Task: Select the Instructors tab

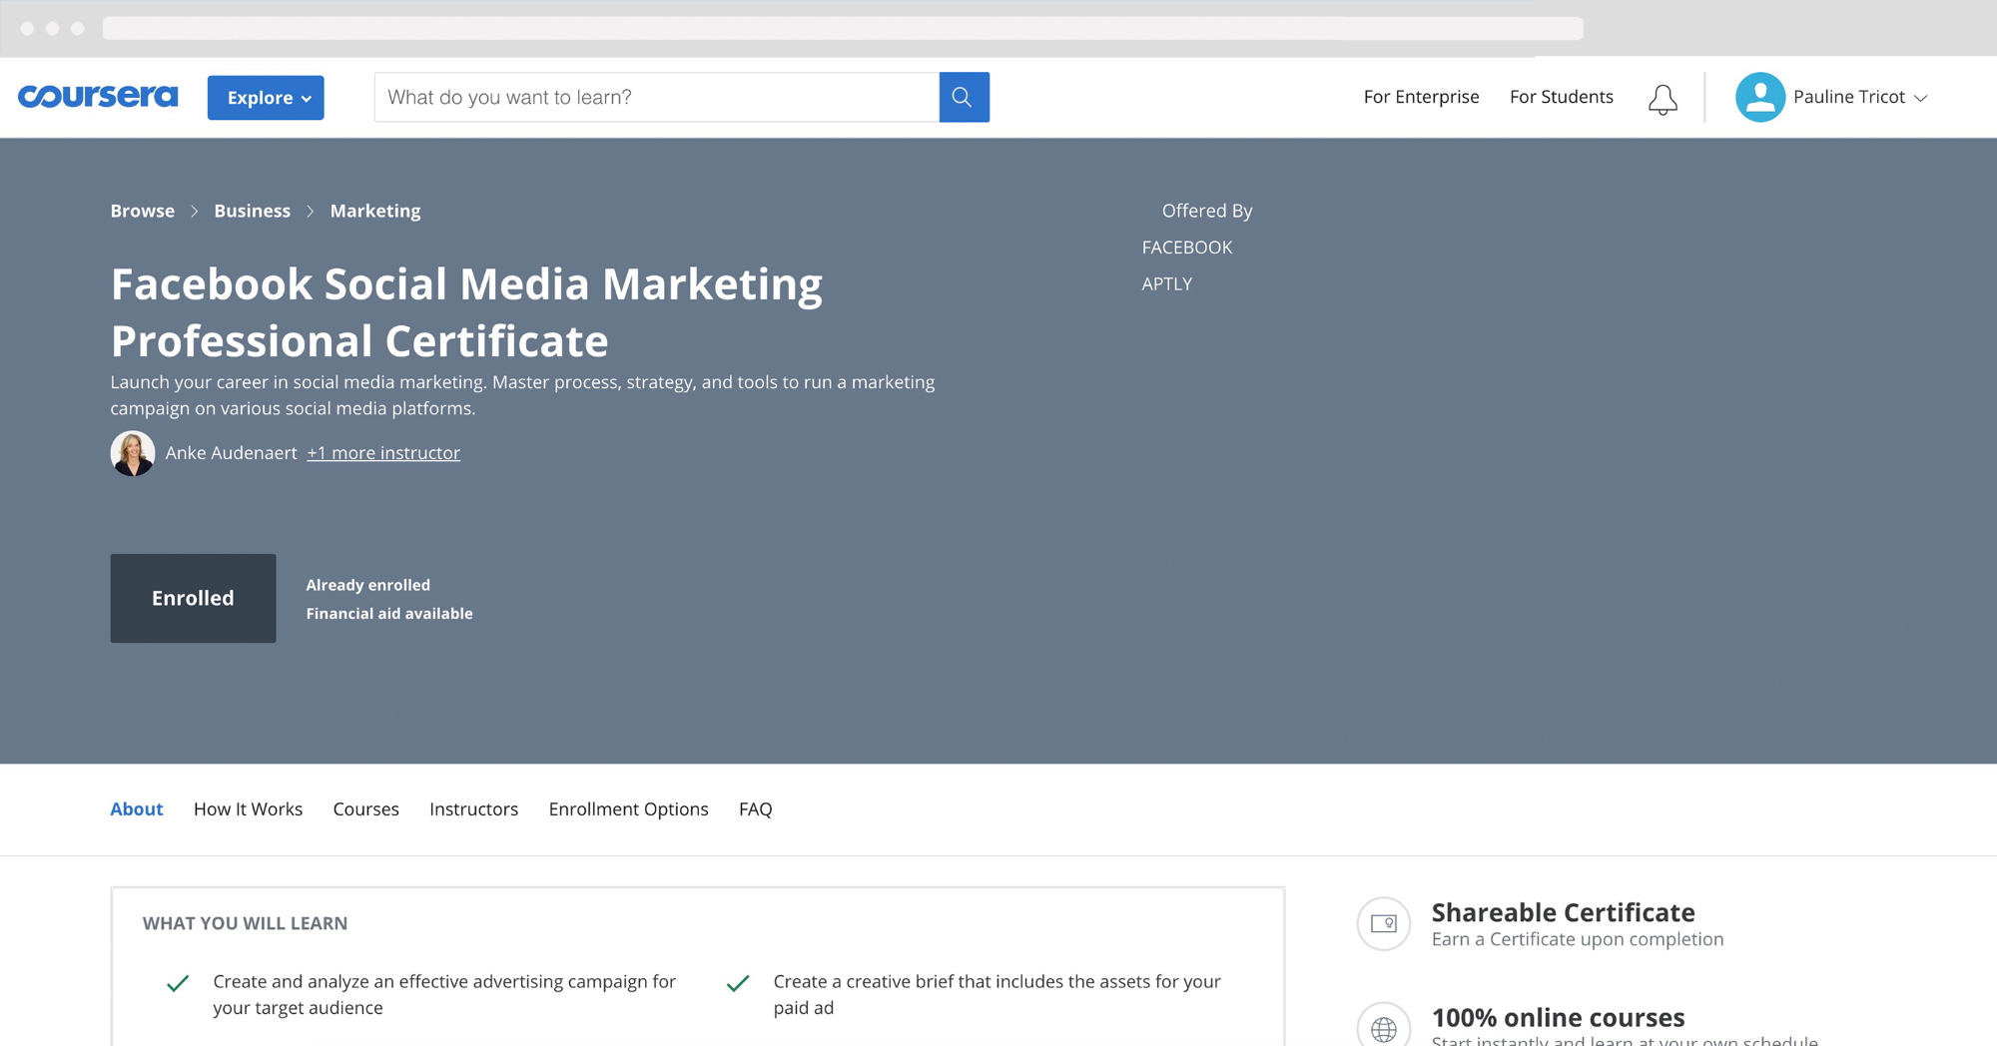Action: [x=473, y=809]
